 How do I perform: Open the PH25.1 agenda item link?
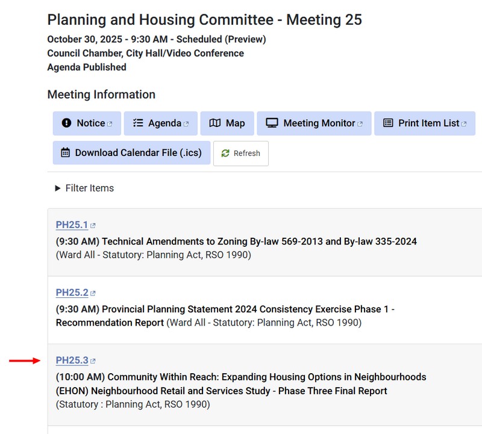(x=72, y=225)
